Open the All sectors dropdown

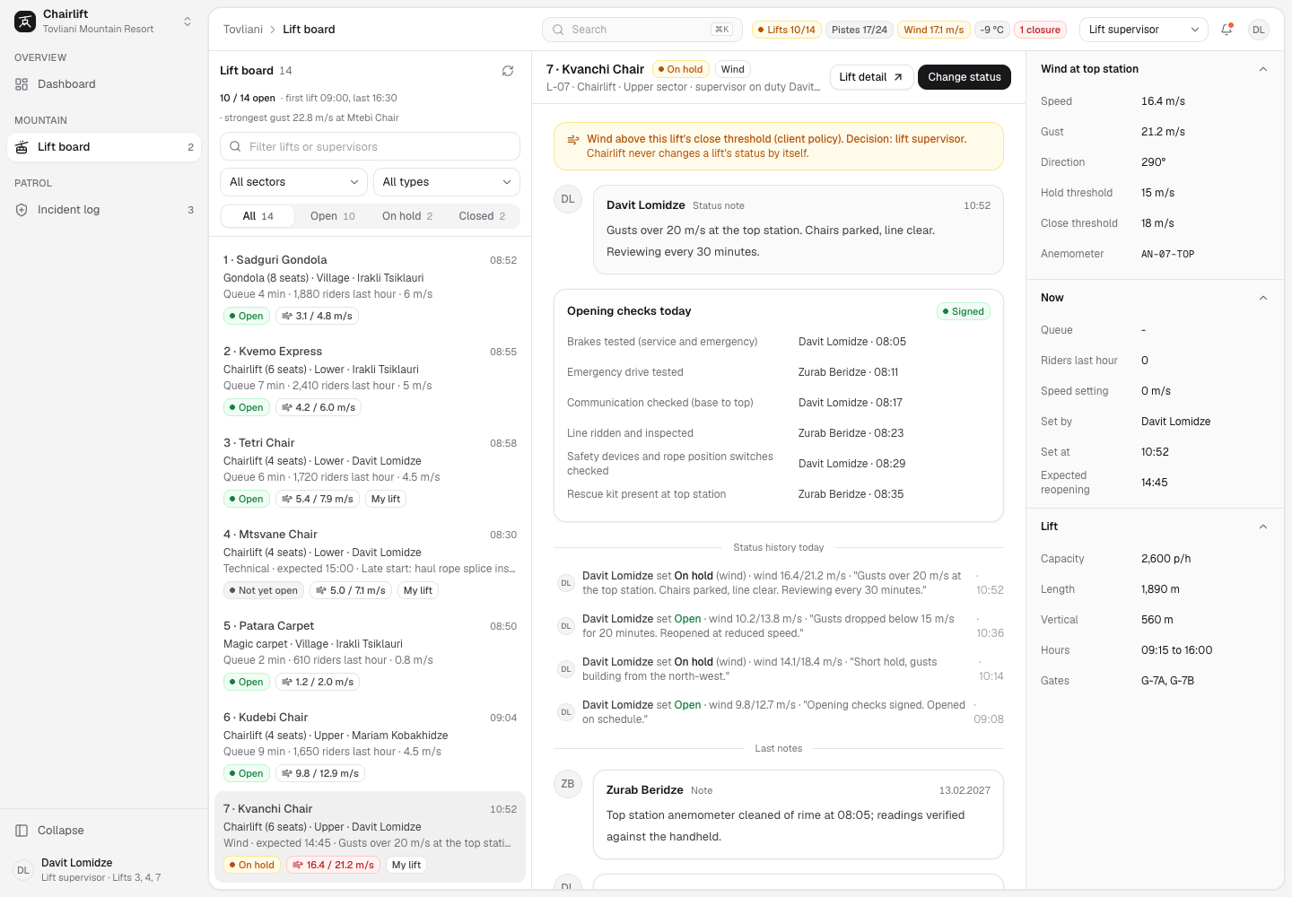coord(293,182)
